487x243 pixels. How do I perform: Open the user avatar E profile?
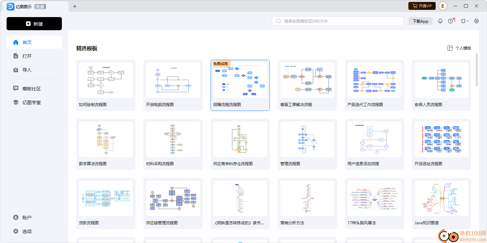click(443, 6)
